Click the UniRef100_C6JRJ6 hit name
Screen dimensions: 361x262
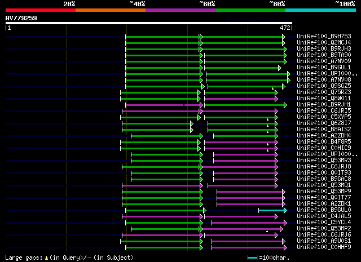coord(324,235)
